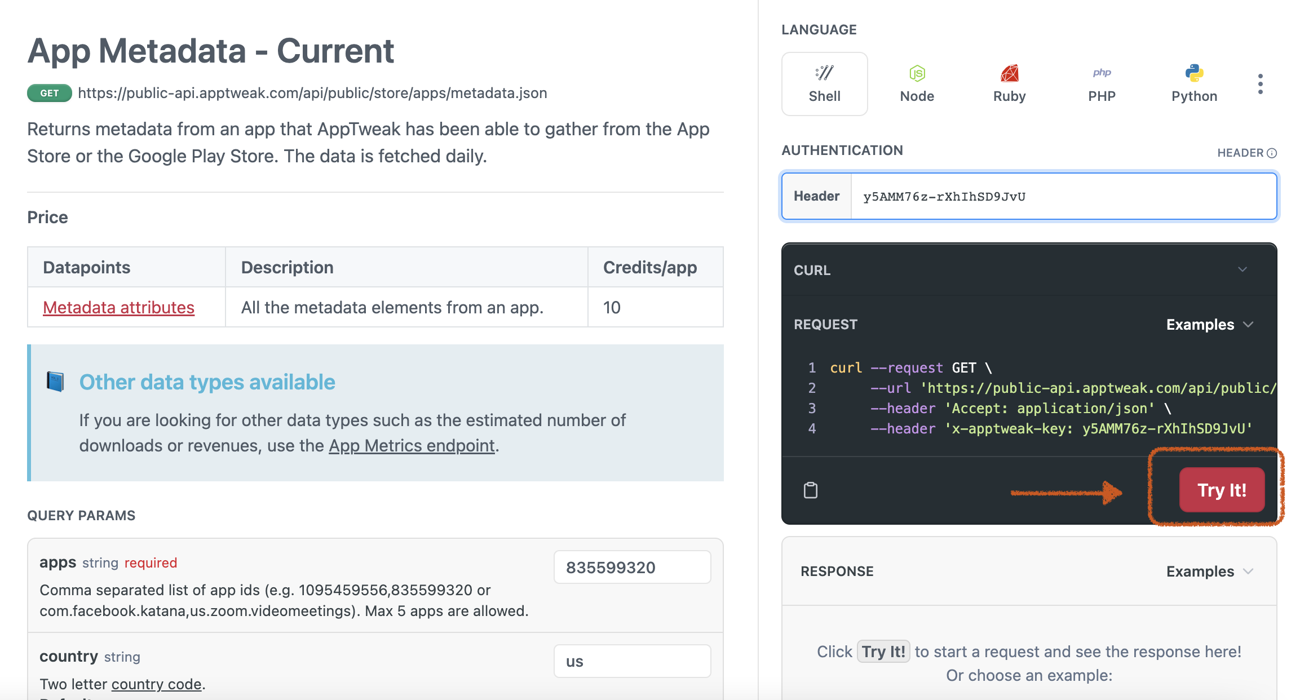Expand the CURL section chevron
The height and width of the screenshot is (700, 1291).
click(1243, 269)
